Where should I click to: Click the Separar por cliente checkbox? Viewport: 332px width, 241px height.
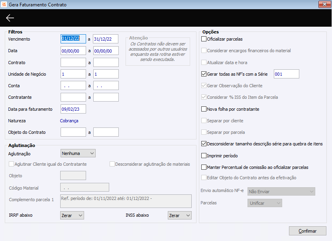204,121
